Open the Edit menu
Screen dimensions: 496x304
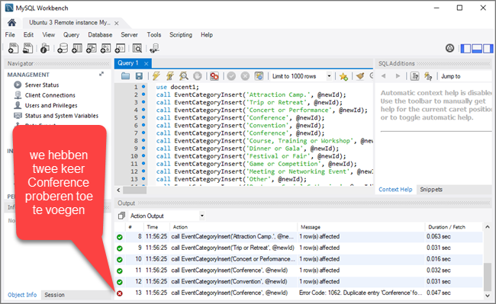pyautogui.click(x=28, y=35)
